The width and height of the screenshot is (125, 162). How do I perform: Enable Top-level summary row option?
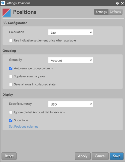coord(11,76)
